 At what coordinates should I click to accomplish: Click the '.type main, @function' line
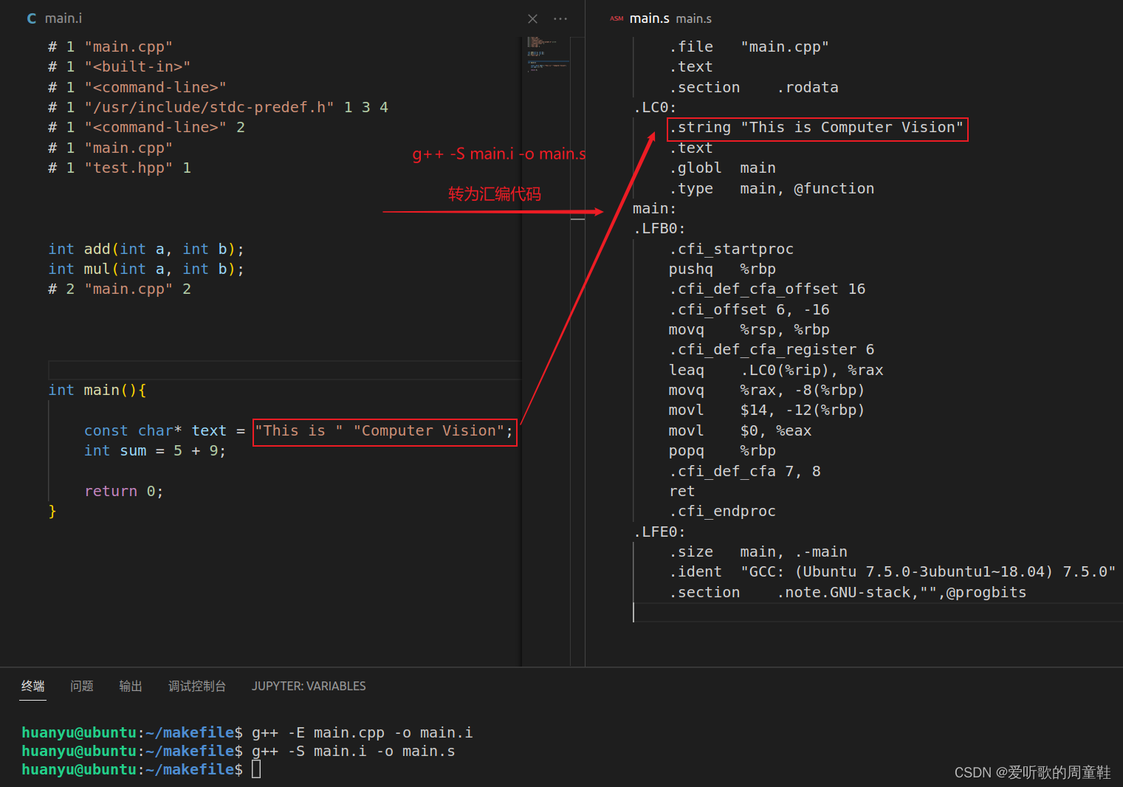pos(772,188)
